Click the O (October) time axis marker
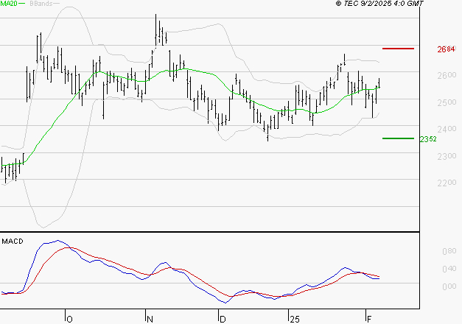Viewport: 462px width, 324px height. (x=70, y=318)
